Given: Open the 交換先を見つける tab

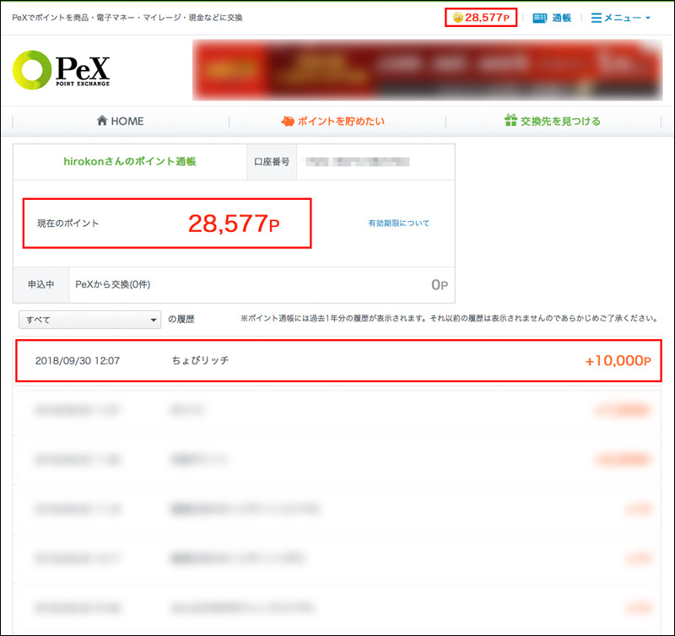Looking at the screenshot, I should pos(553,121).
